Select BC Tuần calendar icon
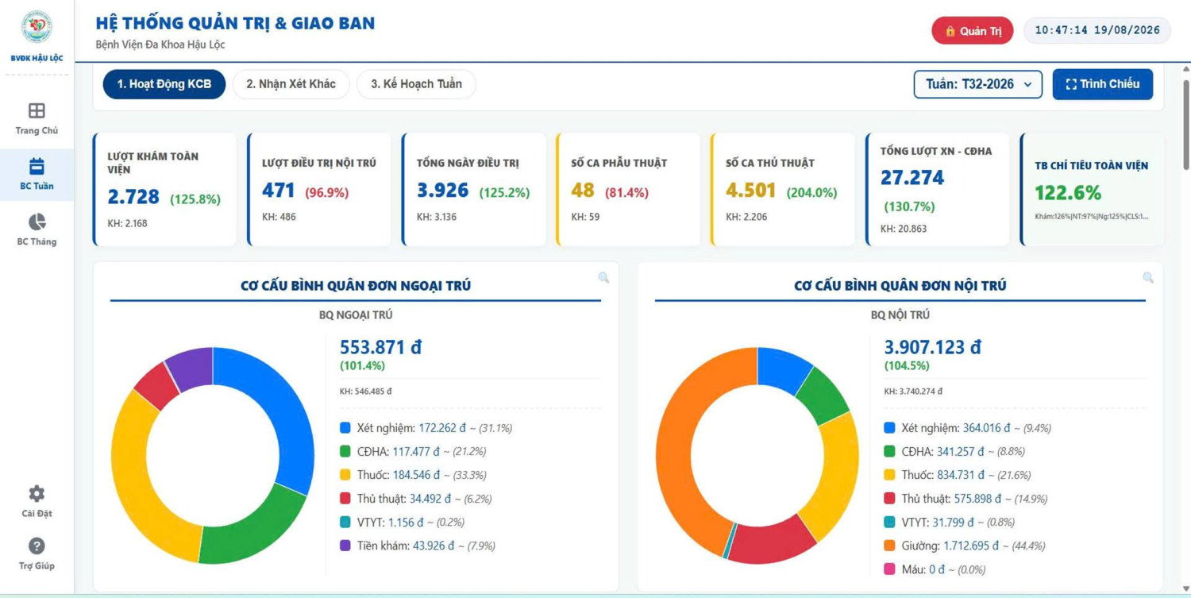The height and width of the screenshot is (598, 1191). point(37,166)
